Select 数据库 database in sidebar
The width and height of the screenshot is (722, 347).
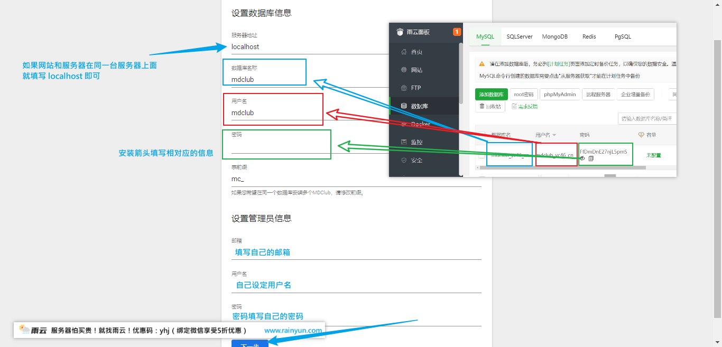pos(424,106)
